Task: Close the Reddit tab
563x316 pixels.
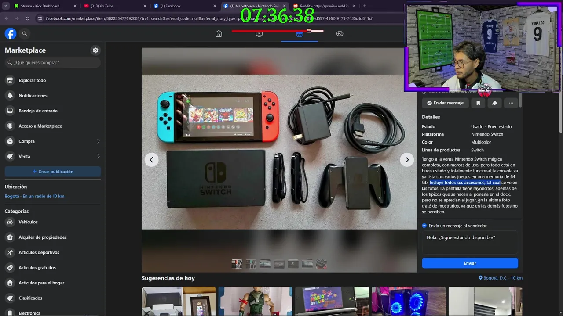Action: pyautogui.click(x=355, y=6)
